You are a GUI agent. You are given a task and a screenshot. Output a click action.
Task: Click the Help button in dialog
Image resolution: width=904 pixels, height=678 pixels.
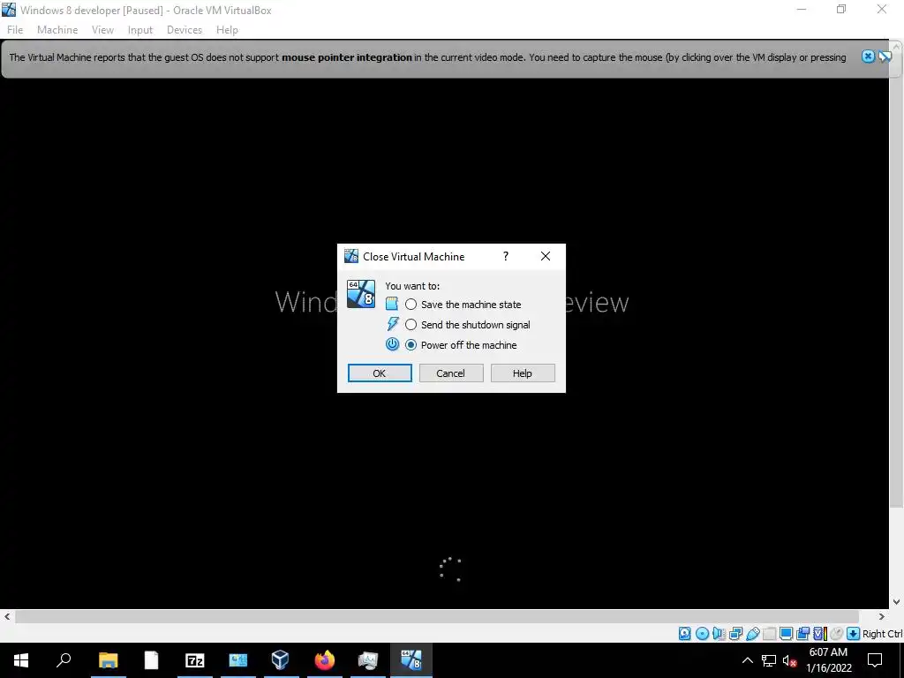(523, 373)
